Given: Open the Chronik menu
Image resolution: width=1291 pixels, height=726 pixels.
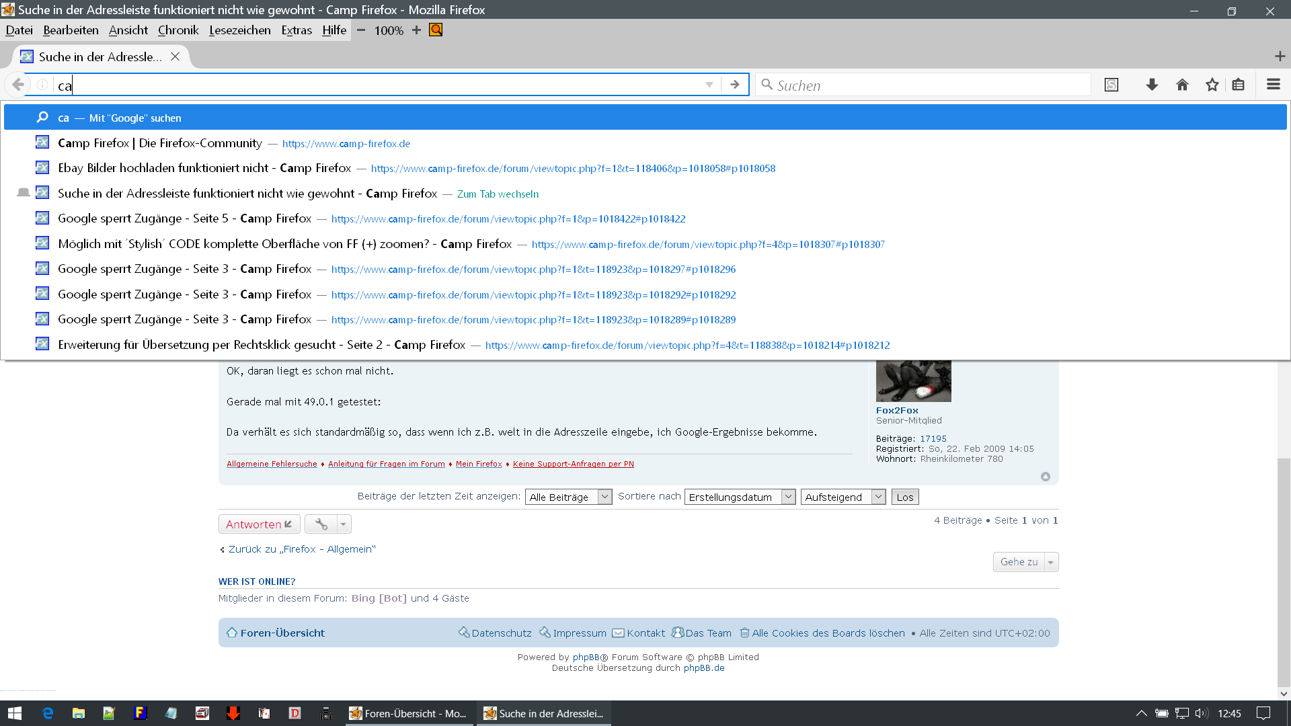Looking at the screenshot, I should pyautogui.click(x=178, y=30).
